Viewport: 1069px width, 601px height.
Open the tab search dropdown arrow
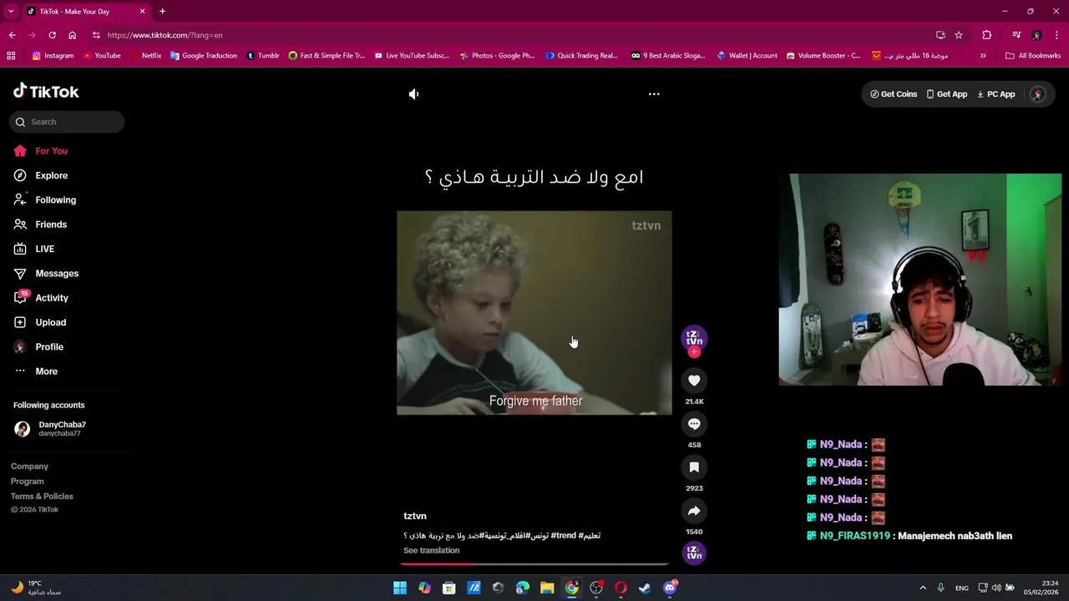point(11,11)
